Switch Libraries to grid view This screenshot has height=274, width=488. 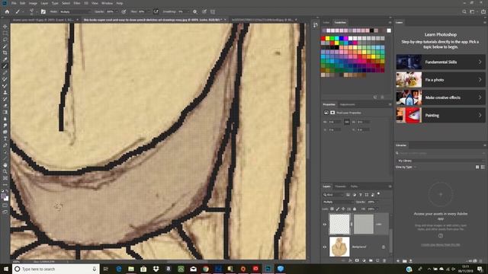[477, 167]
